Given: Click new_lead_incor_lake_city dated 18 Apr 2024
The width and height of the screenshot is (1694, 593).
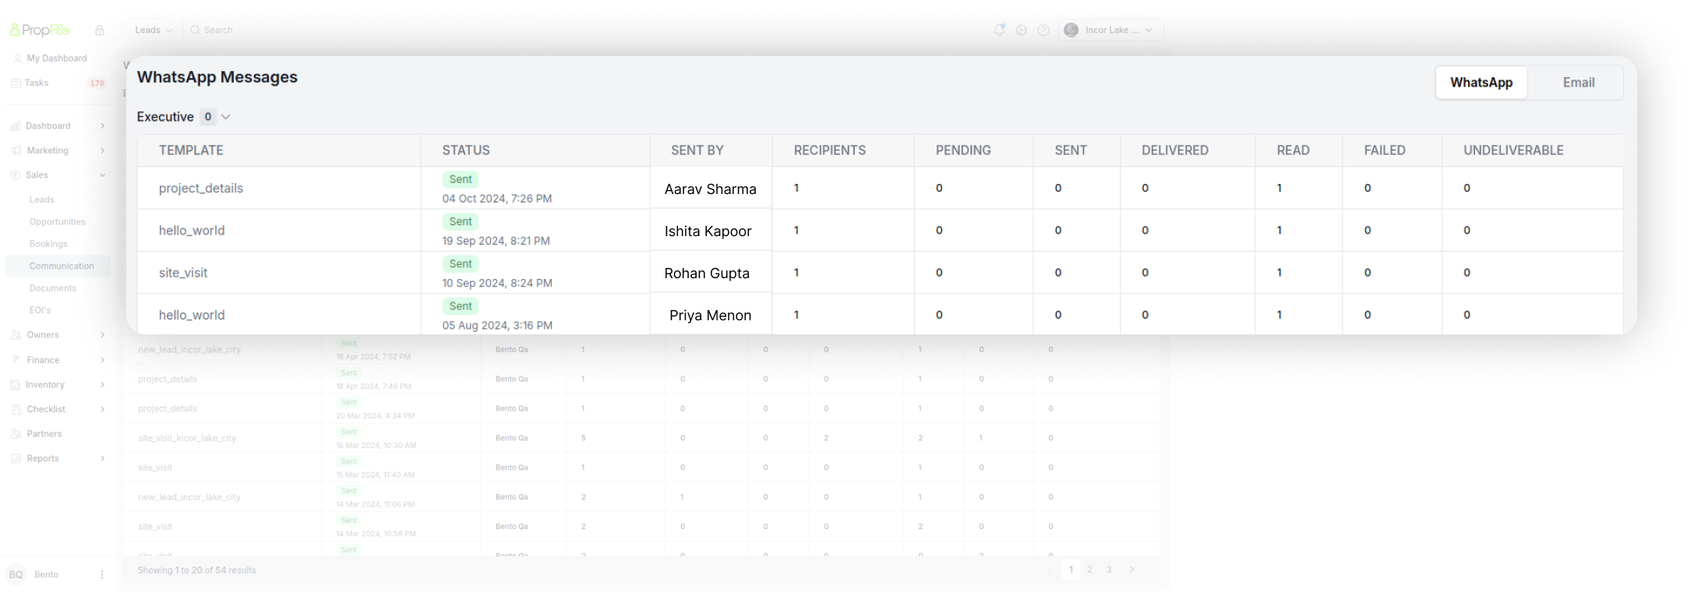Looking at the screenshot, I should pos(189,349).
